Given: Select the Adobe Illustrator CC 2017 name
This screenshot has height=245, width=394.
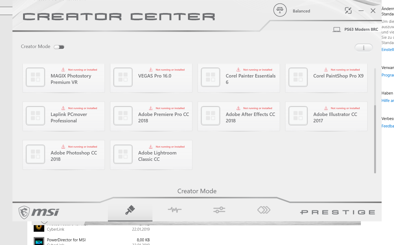Looking at the screenshot, I should (x=335, y=118).
